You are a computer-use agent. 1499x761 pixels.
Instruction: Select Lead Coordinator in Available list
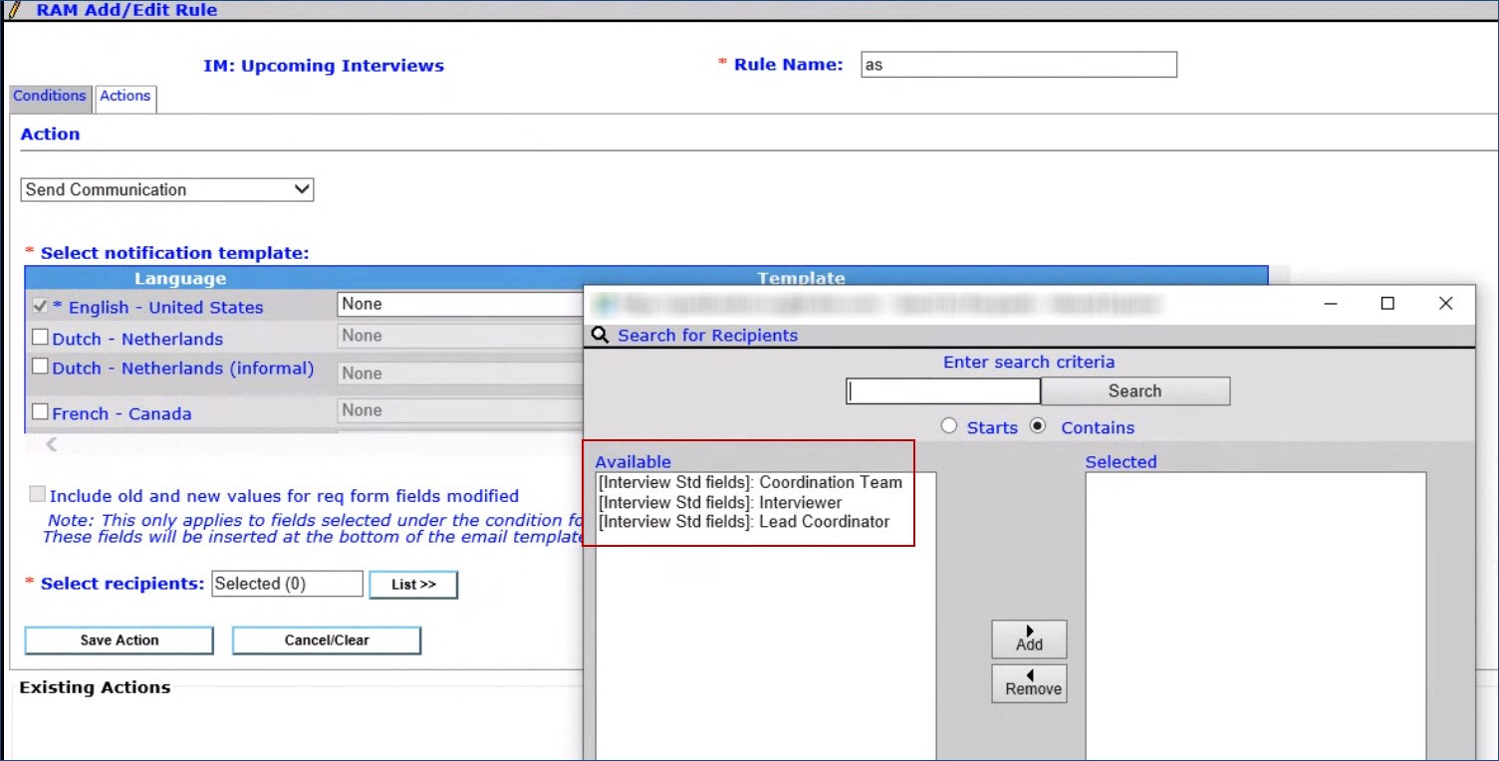[744, 522]
